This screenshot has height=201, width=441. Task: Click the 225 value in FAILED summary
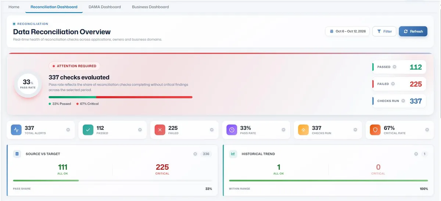(x=416, y=84)
